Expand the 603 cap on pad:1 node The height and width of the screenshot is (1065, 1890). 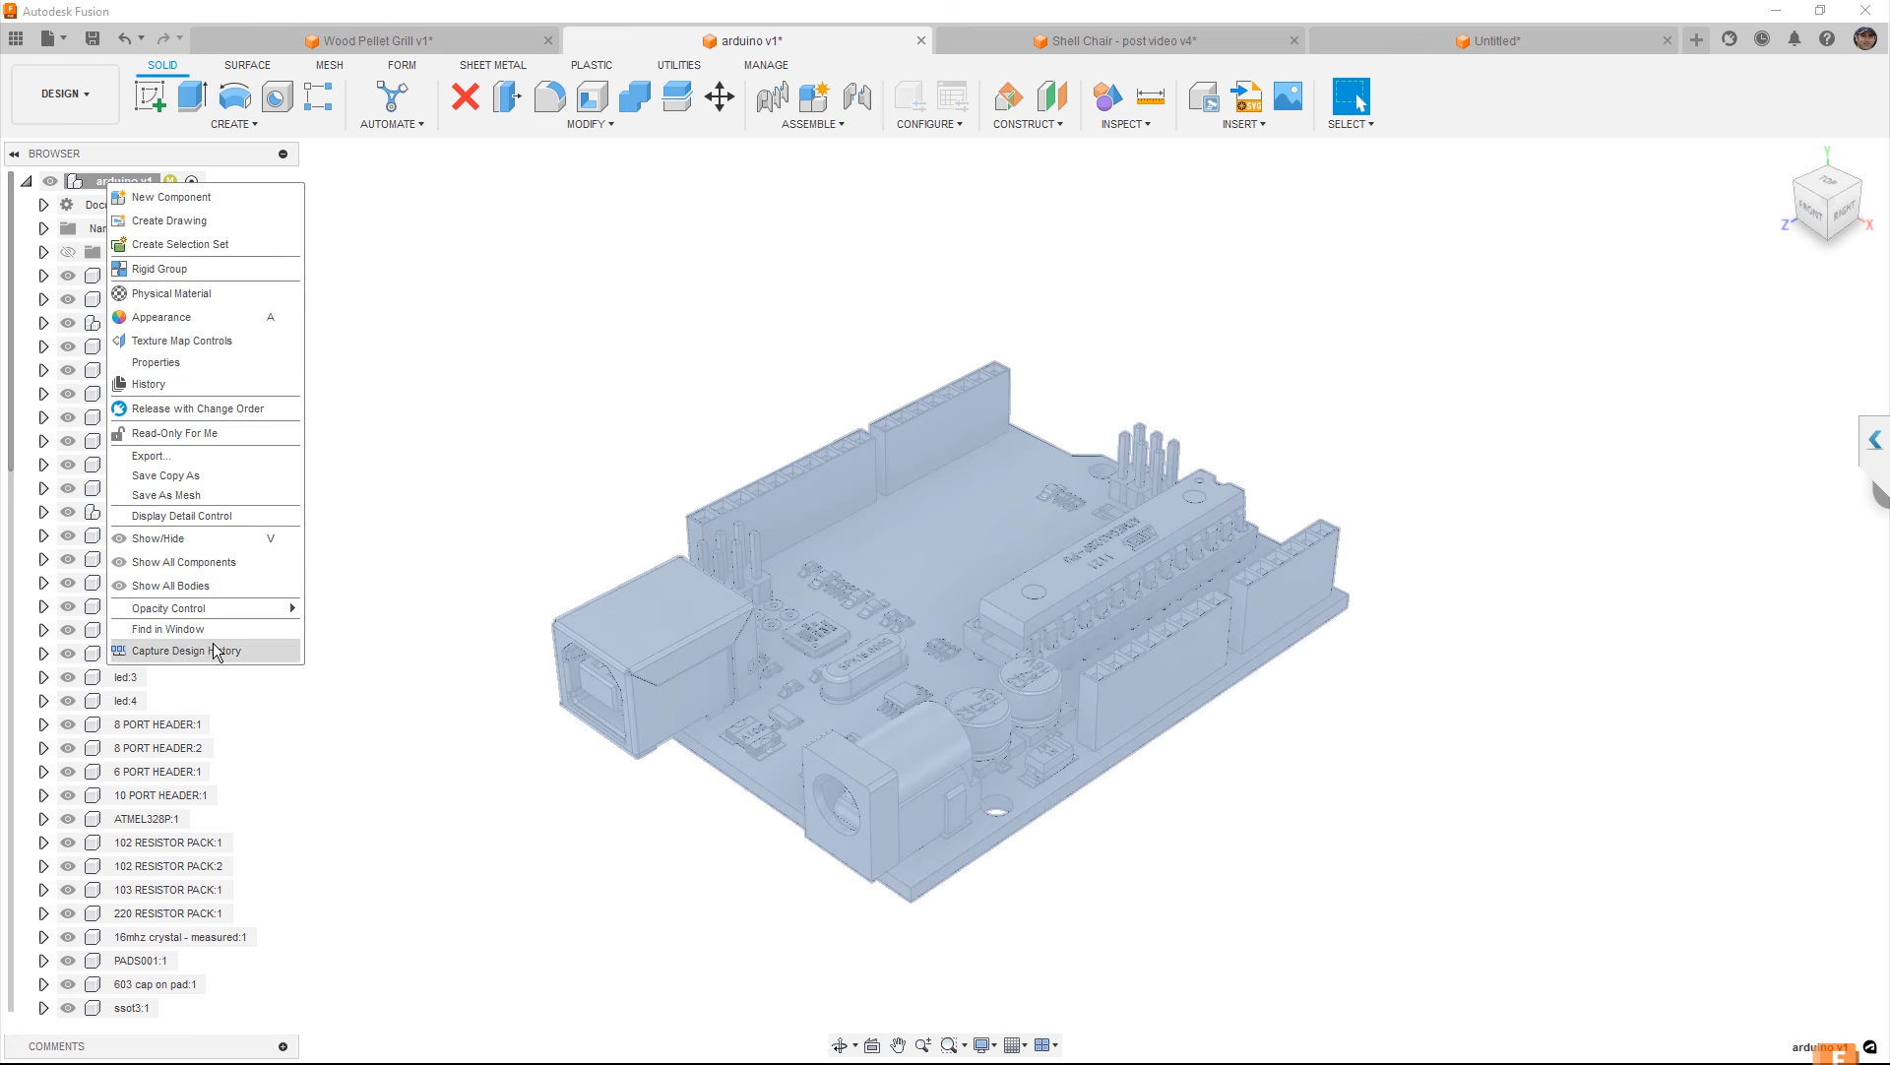43,984
